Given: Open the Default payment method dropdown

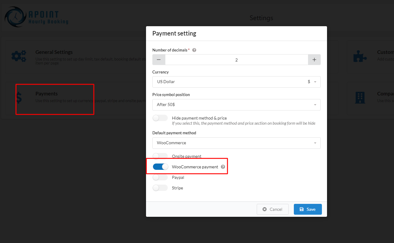Looking at the screenshot, I should [237, 143].
